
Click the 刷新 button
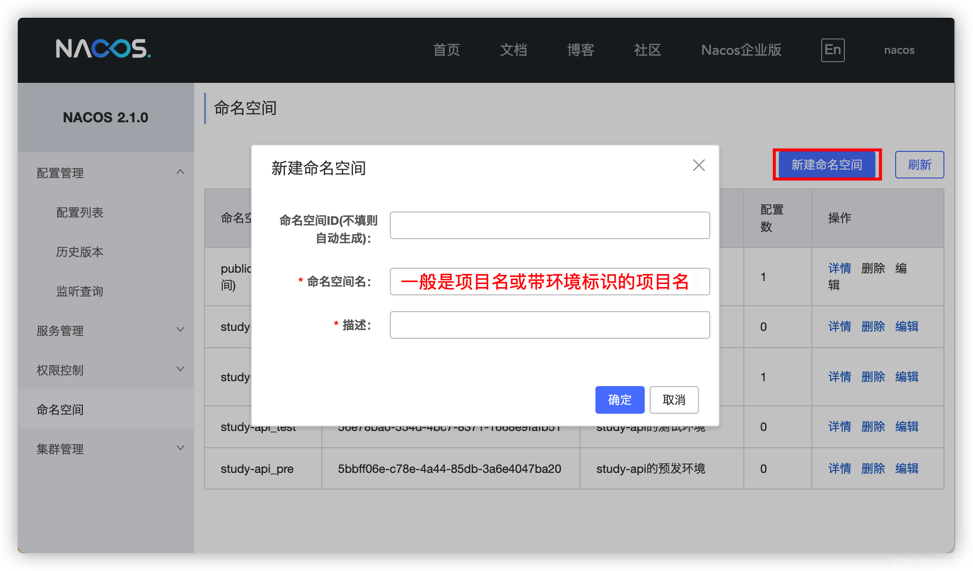tap(919, 165)
